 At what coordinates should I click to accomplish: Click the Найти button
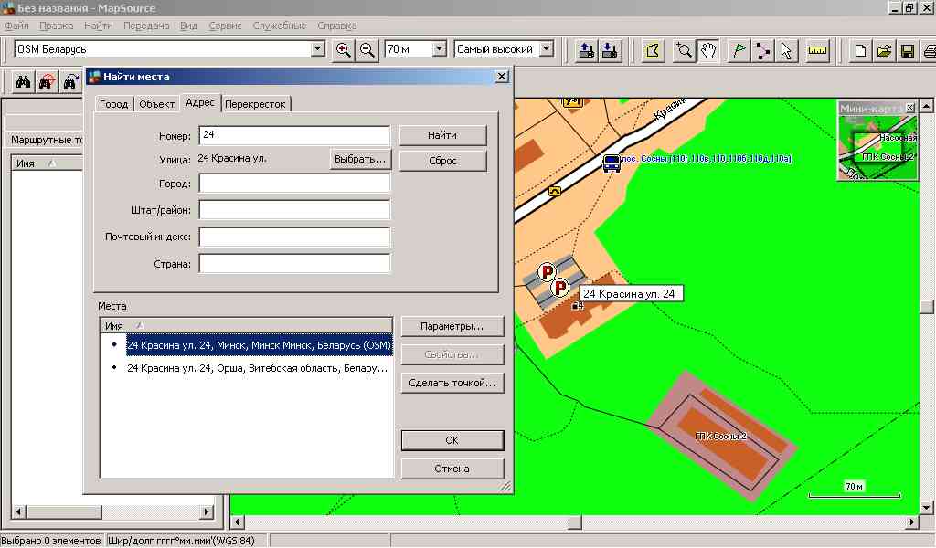point(442,135)
